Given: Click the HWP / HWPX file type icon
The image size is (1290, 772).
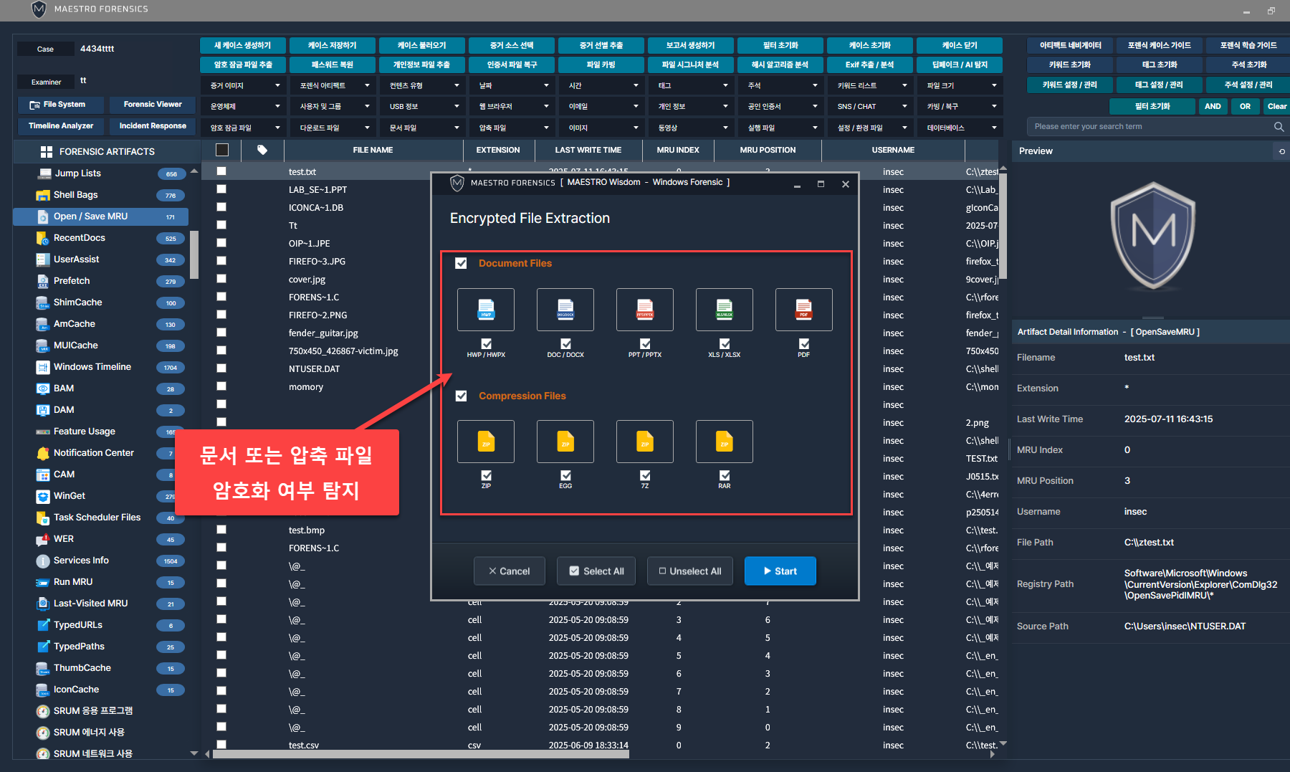Looking at the screenshot, I should pyautogui.click(x=486, y=310).
